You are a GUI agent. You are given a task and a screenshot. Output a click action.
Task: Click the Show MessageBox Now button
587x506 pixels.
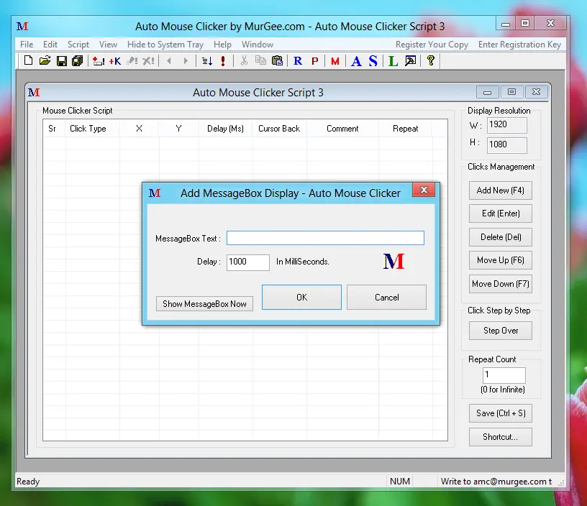[204, 304]
